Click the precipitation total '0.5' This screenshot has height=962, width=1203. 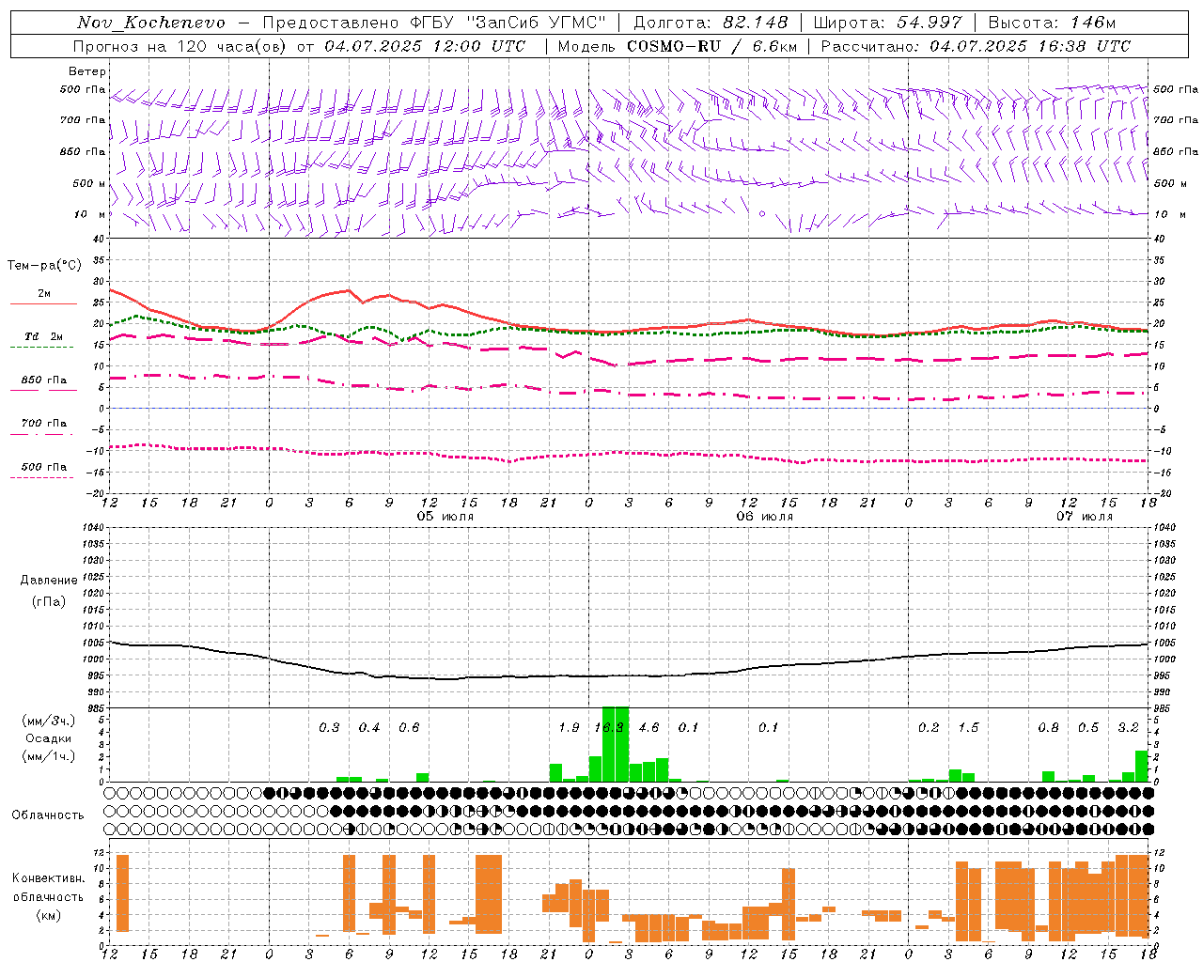pos(1088,727)
